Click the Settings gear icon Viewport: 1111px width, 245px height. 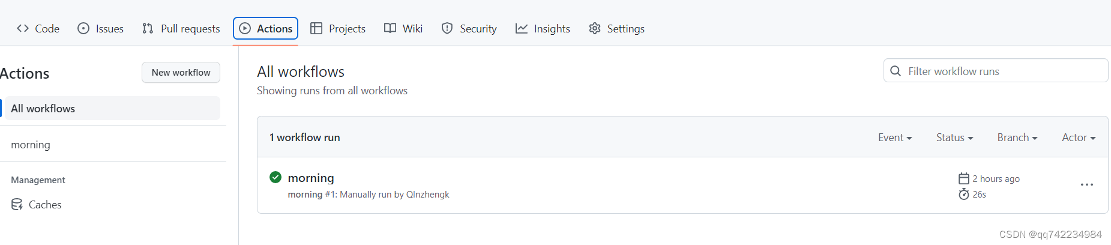(595, 28)
